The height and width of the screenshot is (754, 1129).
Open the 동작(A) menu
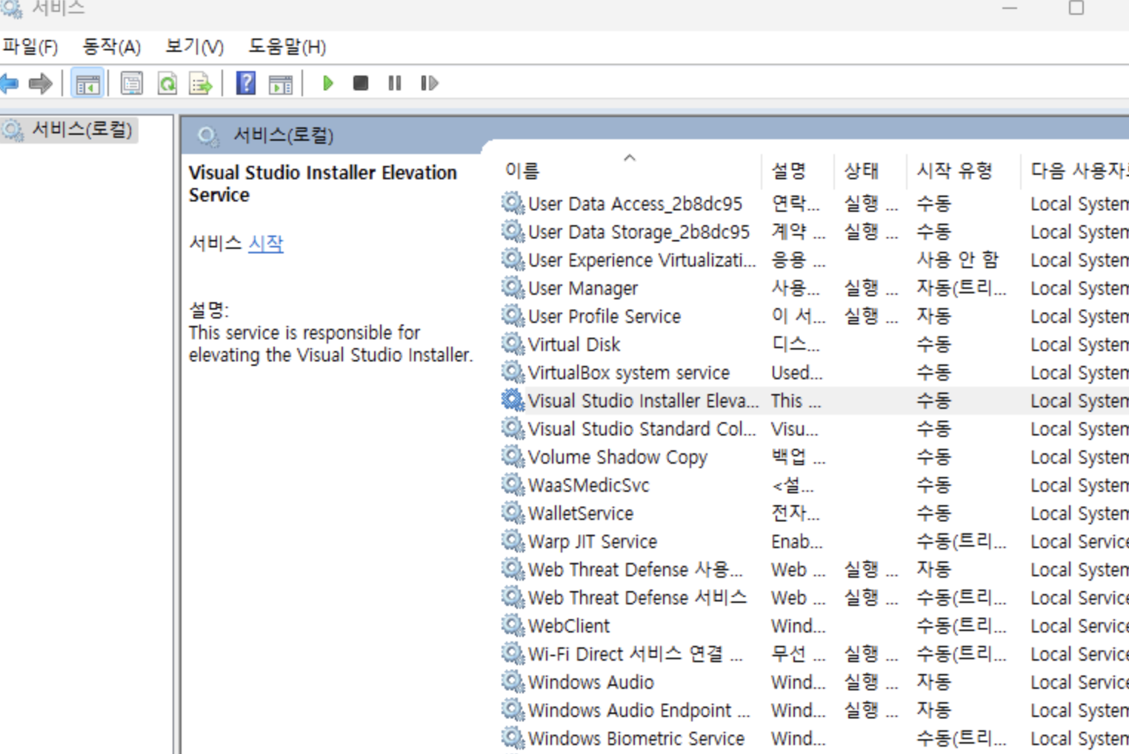(111, 47)
